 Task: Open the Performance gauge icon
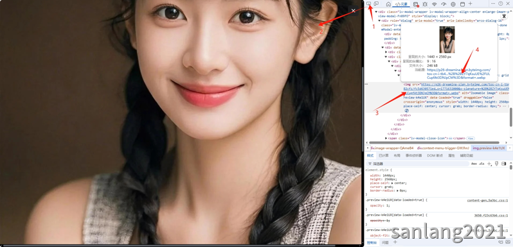click(x=444, y=4)
